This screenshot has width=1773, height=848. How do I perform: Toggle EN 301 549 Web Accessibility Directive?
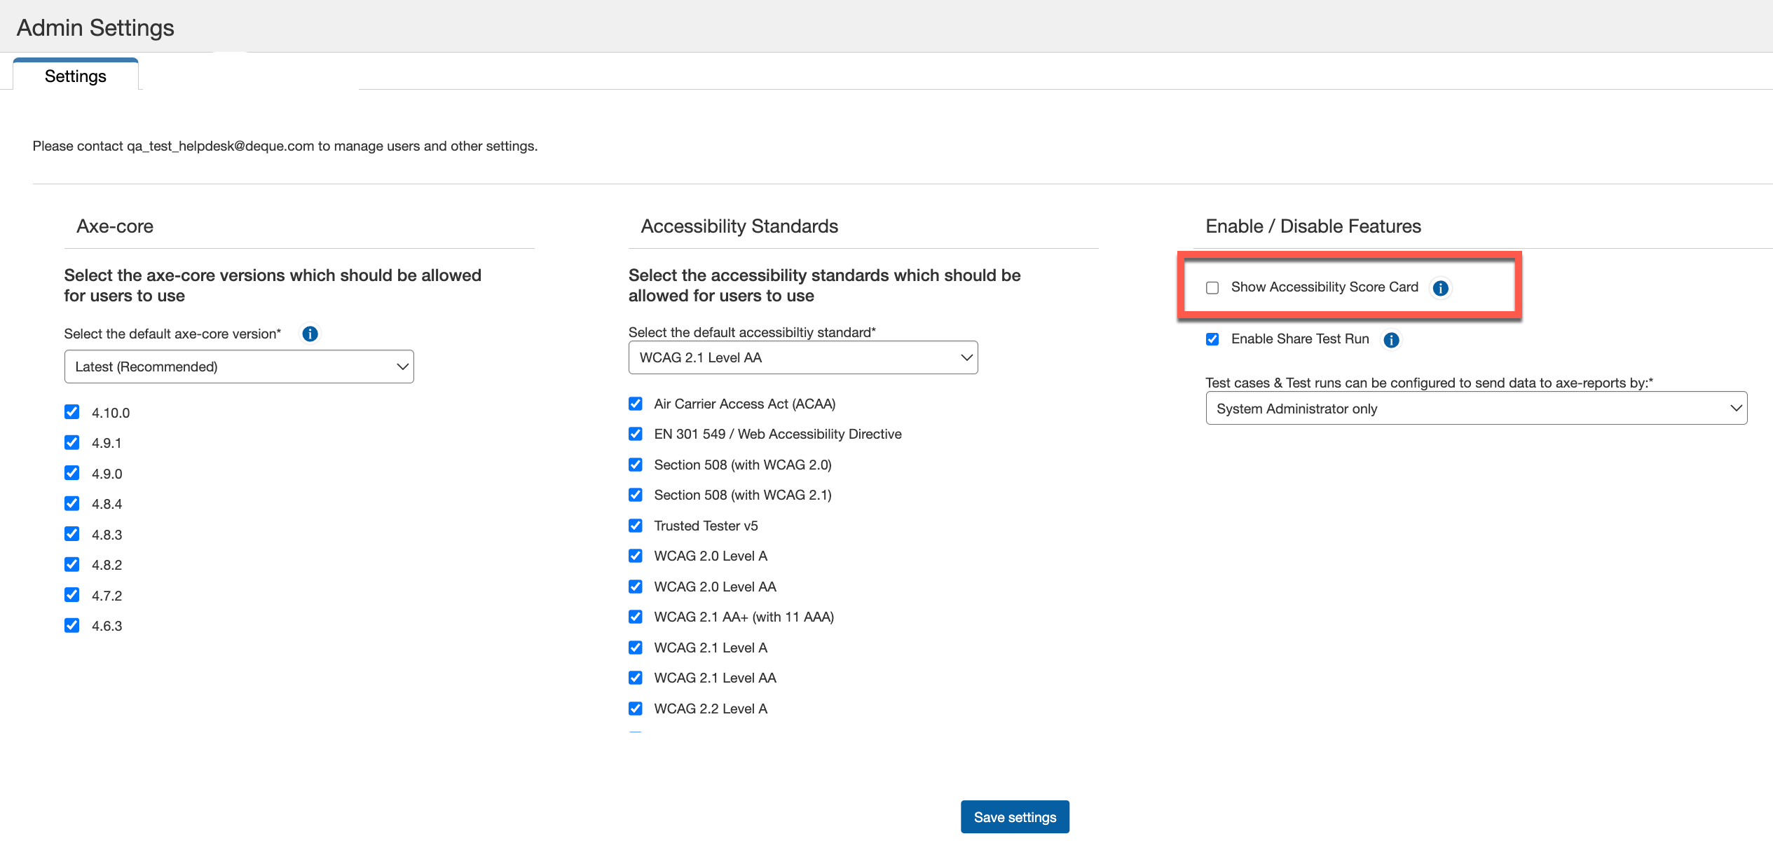click(x=636, y=434)
